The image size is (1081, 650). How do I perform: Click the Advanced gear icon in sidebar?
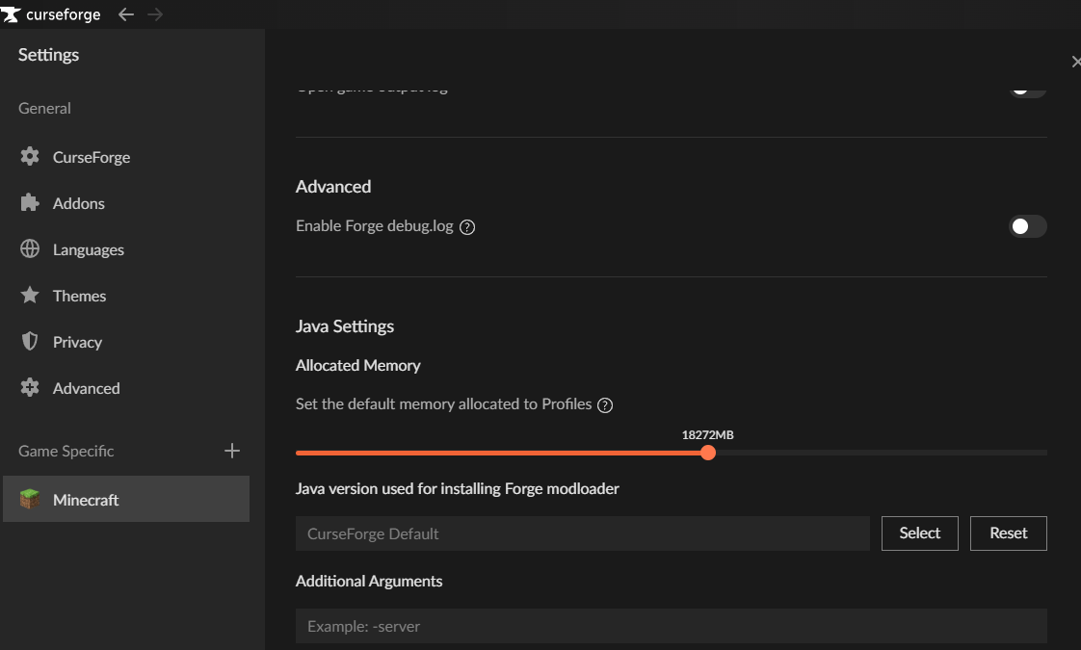[x=30, y=387]
